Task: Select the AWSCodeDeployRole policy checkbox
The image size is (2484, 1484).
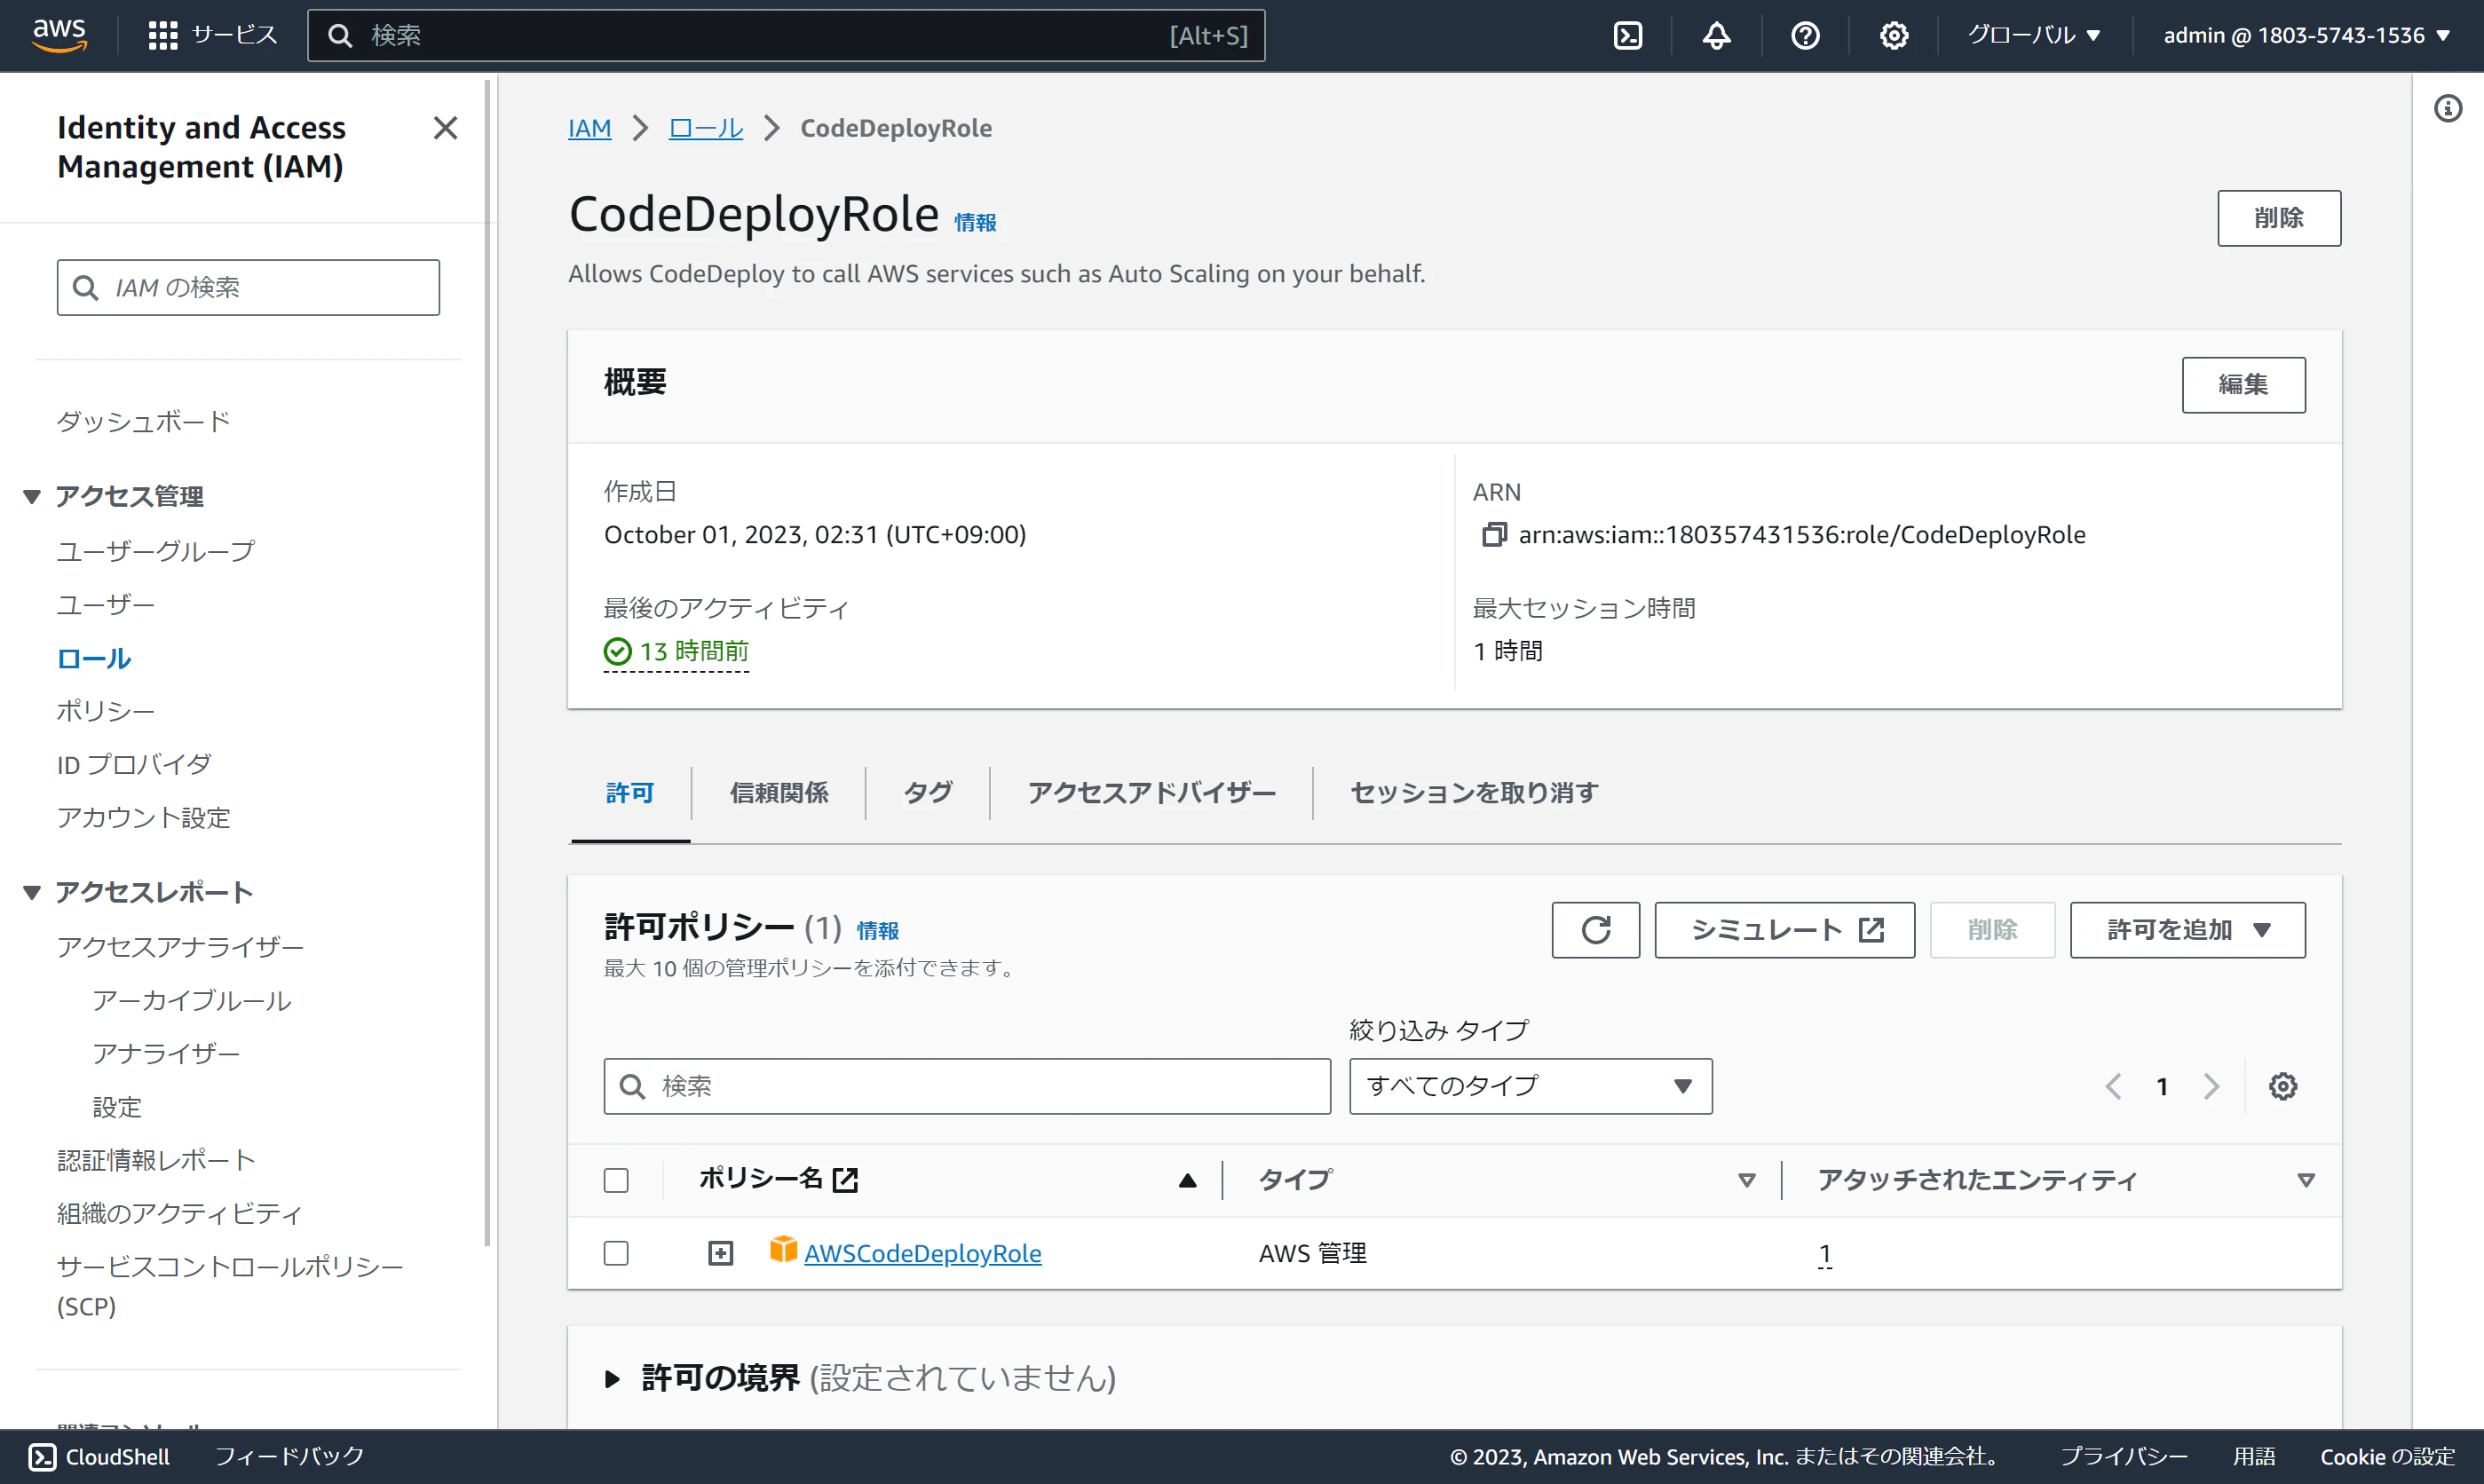Action: click(x=616, y=1252)
